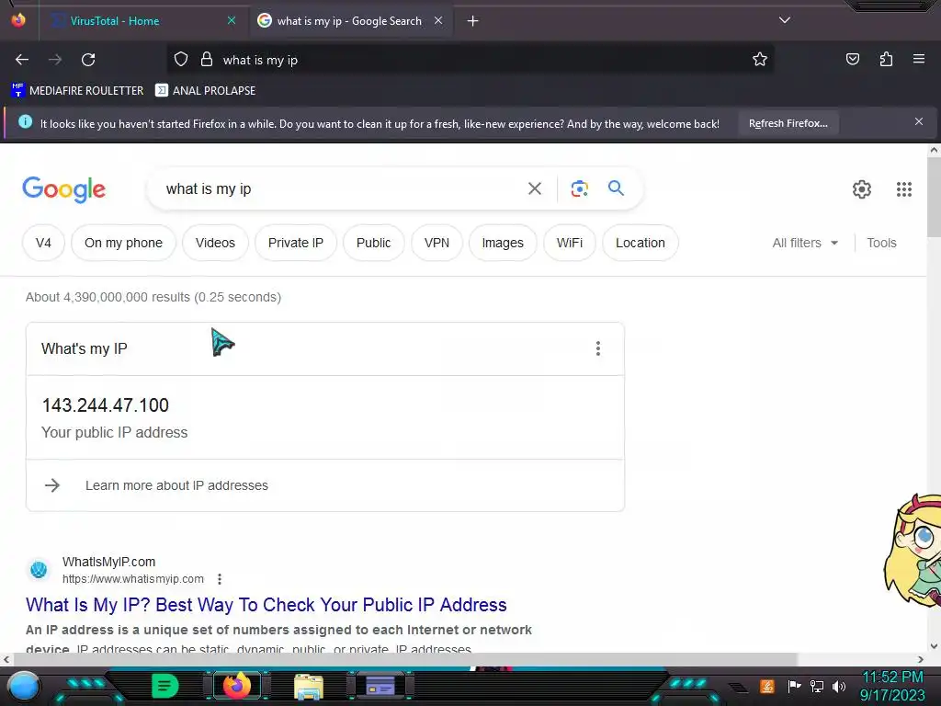Open the Save to Pocket icon

(x=852, y=59)
